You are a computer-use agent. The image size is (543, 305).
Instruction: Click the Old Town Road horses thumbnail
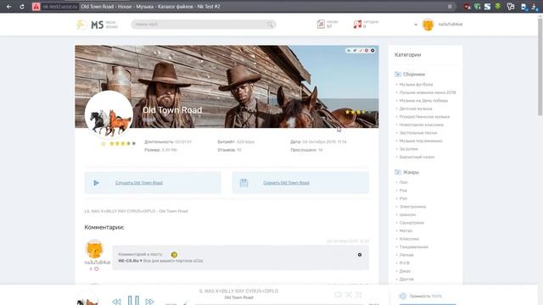pyautogui.click(x=109, y=114)
